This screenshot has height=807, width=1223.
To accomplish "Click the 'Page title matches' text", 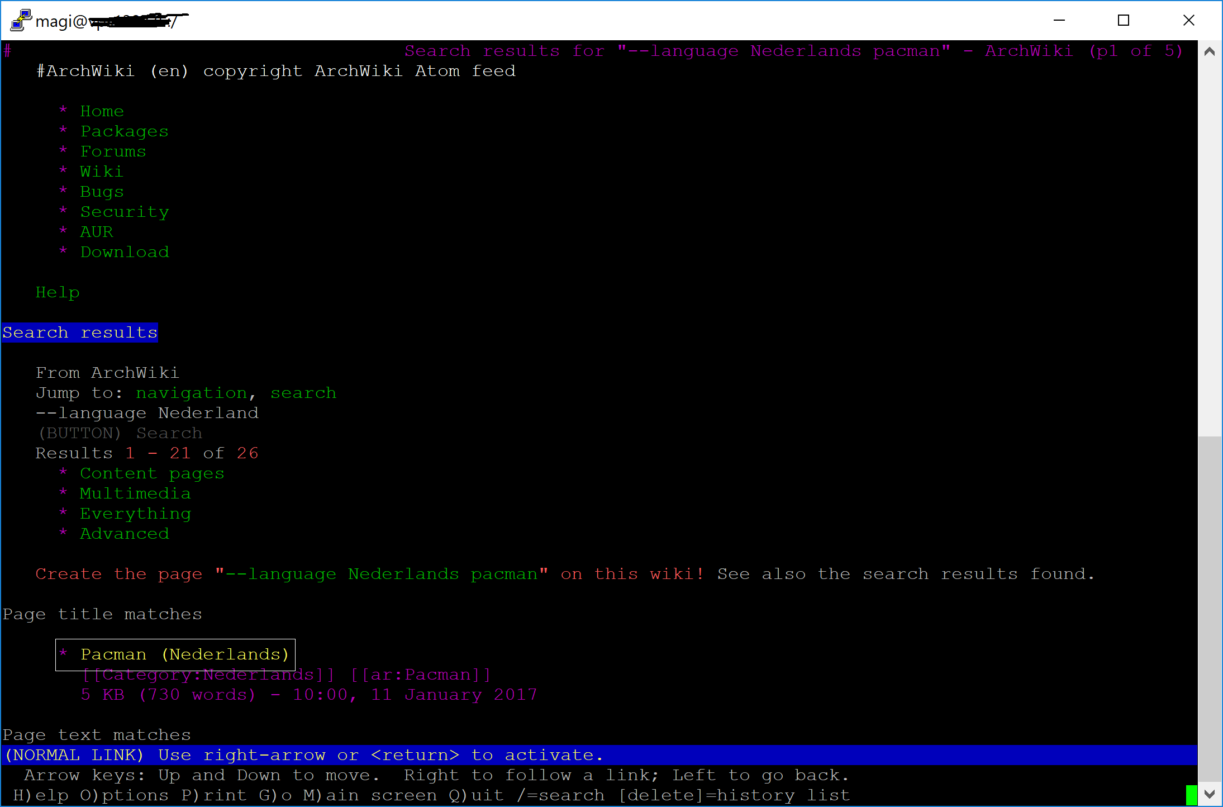I will coord(102,614).
